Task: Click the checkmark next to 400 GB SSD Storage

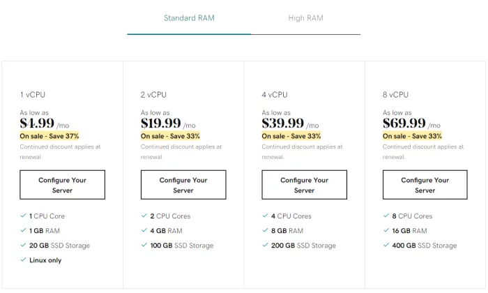Action: [x=386, y=245]
